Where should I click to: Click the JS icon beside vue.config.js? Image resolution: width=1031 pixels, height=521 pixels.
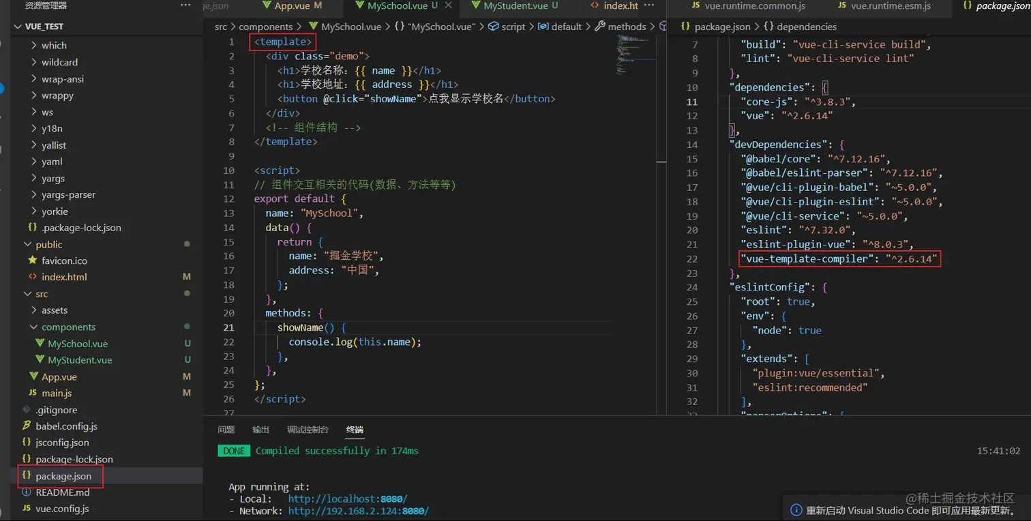pyautogui.click(x=27, y=509)
